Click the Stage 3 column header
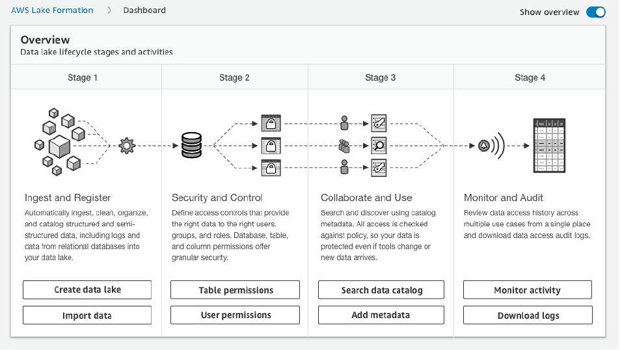 click(381, 77)
